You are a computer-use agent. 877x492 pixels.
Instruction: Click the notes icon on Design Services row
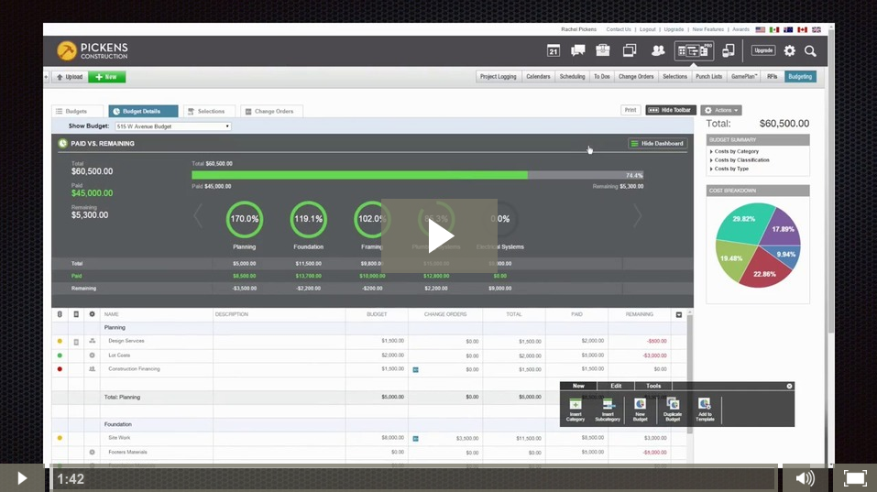[76, 341]
